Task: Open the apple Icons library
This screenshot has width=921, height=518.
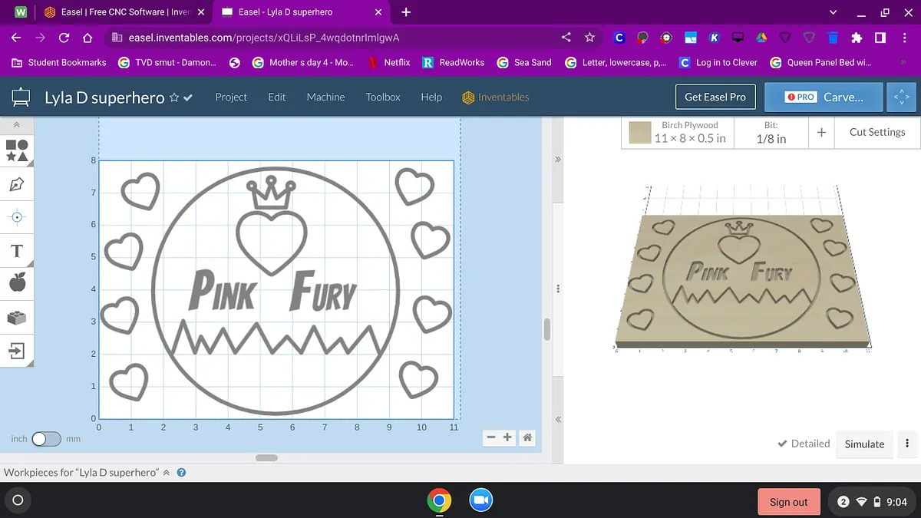Action: point(17,283)
